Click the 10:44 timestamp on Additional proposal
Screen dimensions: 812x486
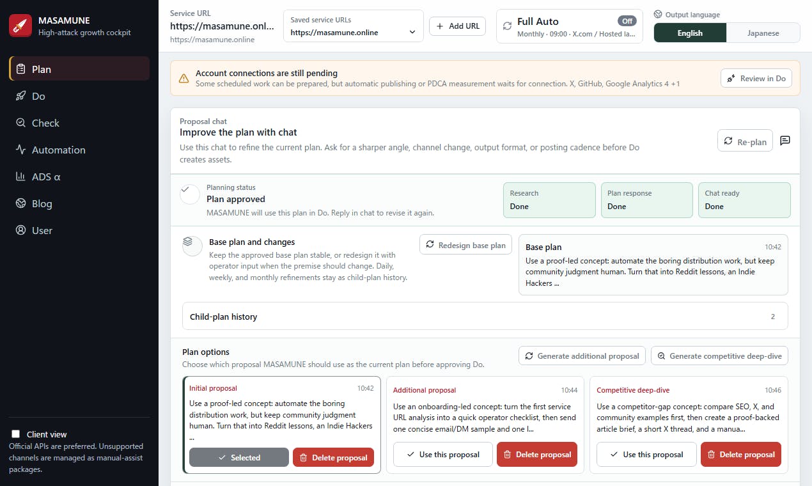[569, 390]
